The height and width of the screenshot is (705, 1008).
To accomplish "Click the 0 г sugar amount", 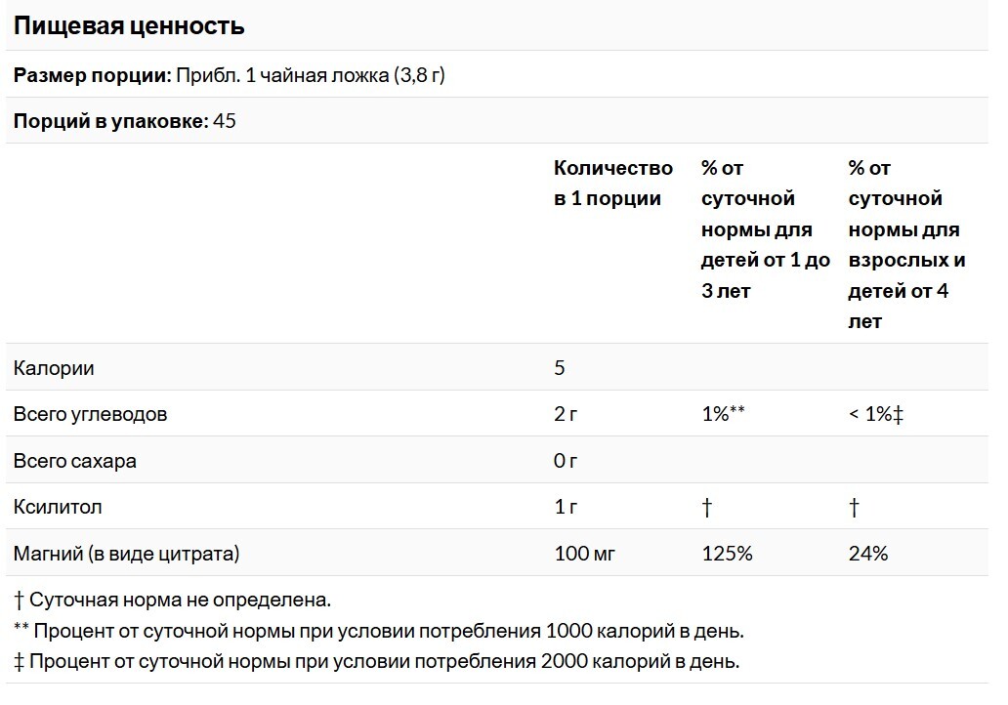I will tap(566, 461).
